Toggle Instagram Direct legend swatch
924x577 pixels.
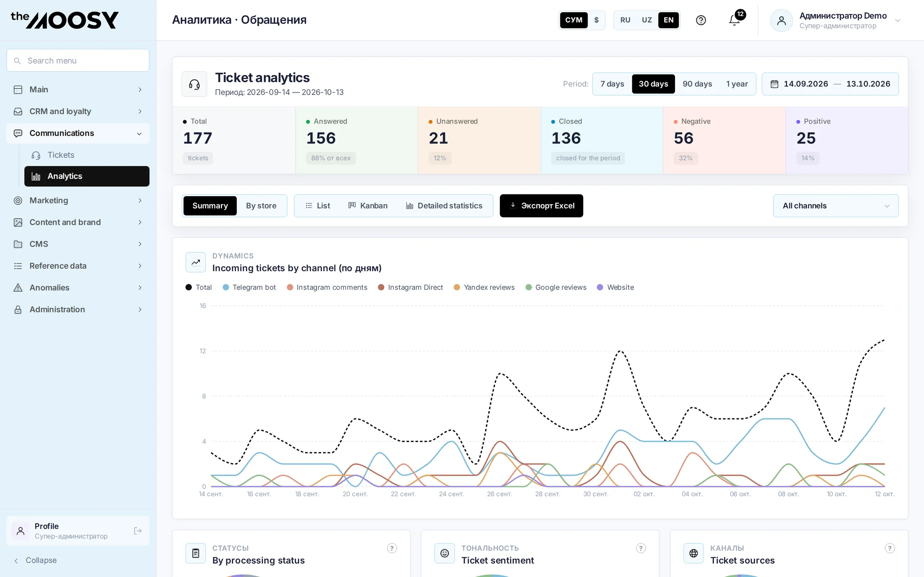381,287
